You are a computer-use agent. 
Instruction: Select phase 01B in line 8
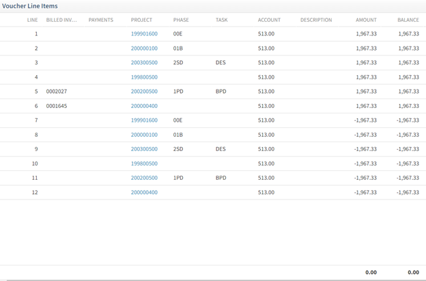(178, 135)
